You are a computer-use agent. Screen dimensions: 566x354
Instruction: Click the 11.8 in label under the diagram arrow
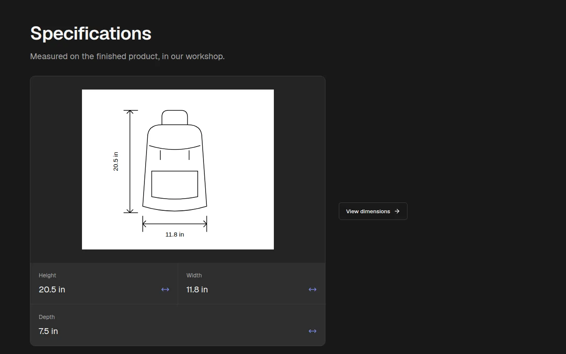coord(175,234)
